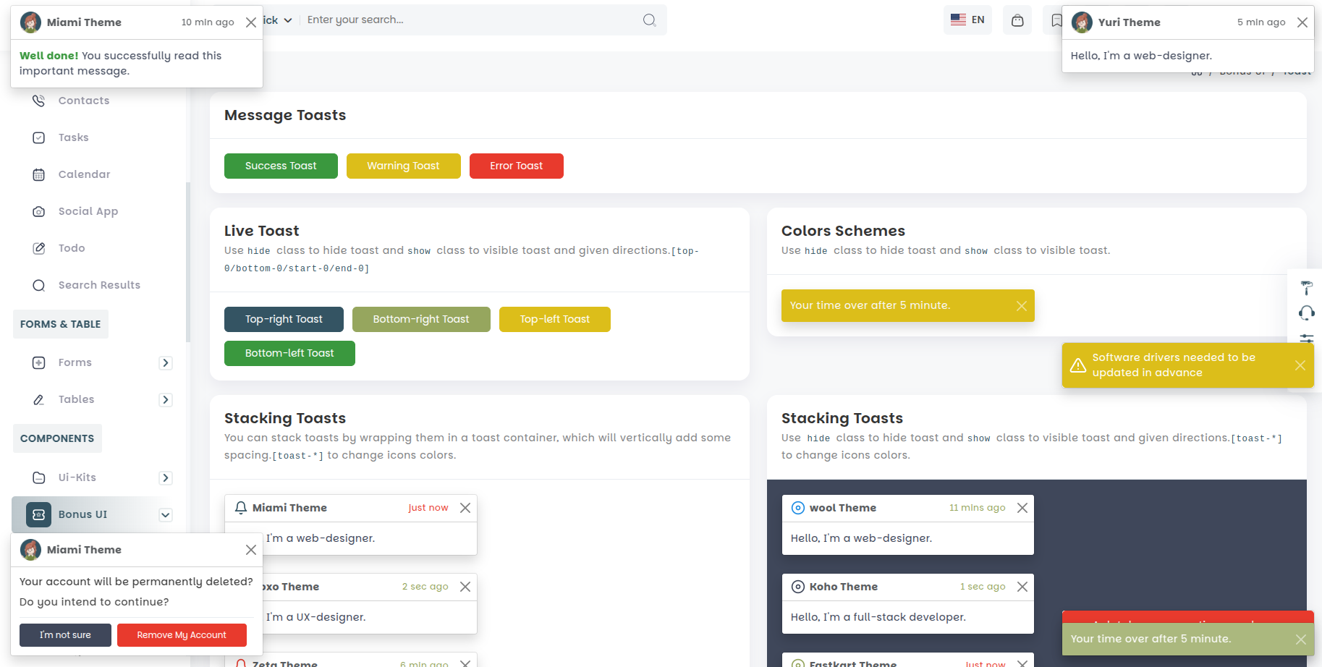Click the Success Toast button
This screenshot has height=667, width=1322.
[281, 166]
